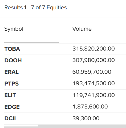
Task: Select ELIT volume 119,741,900.00 cell
Action: point(93,95)
